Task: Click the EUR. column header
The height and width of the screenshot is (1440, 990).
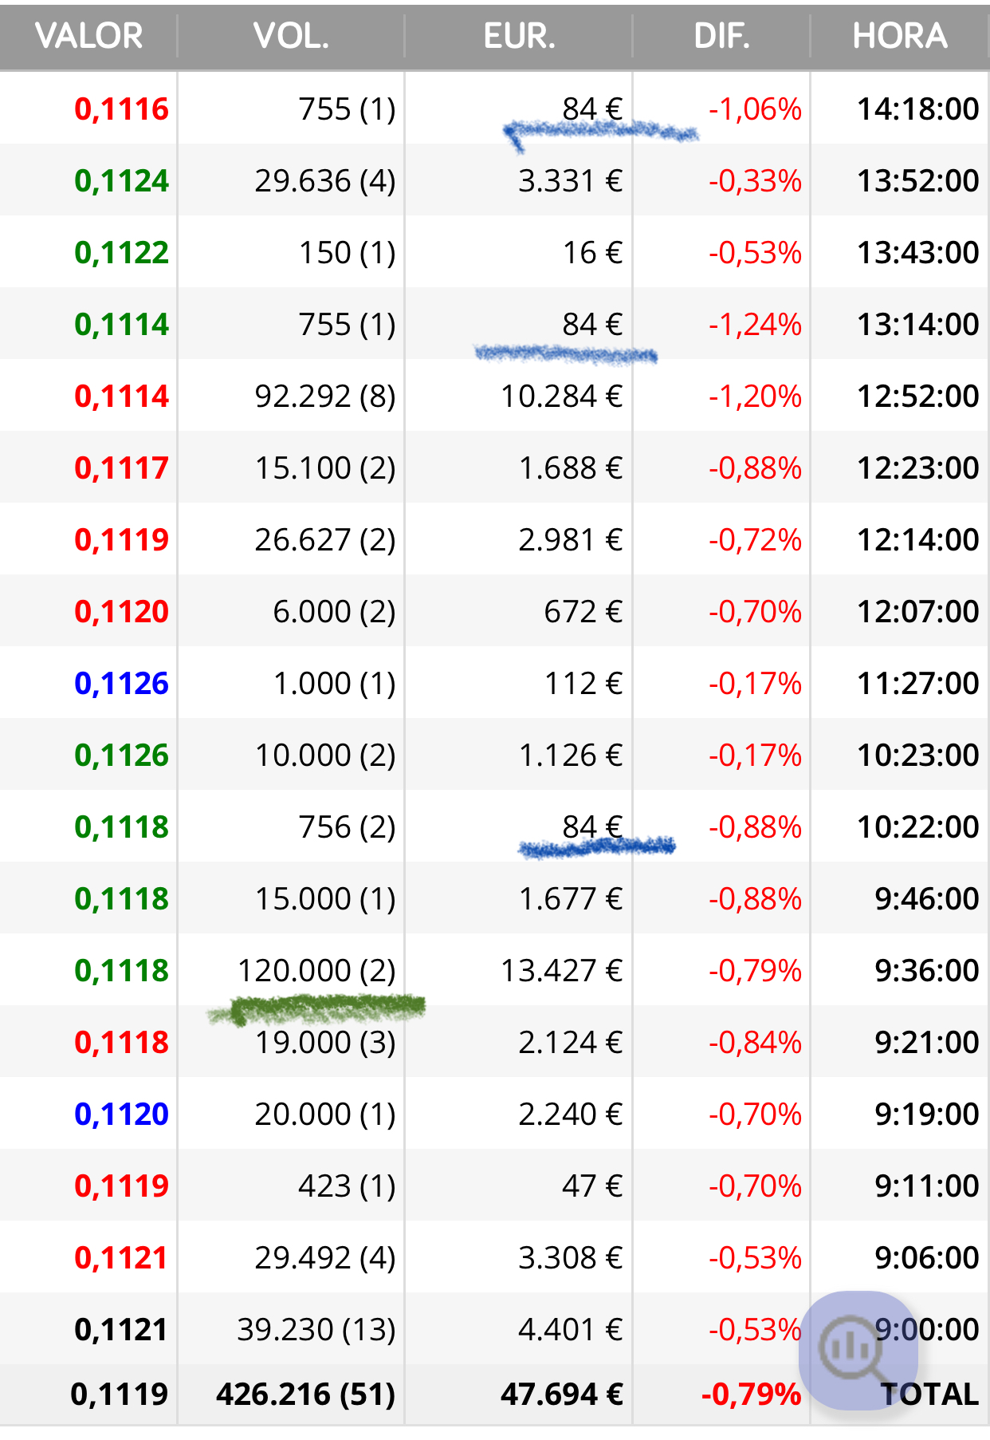Action: (x=519, y=37)
